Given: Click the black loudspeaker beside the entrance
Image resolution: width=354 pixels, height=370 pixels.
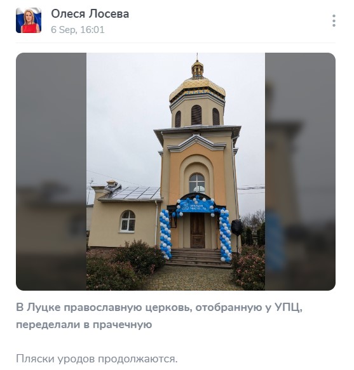Looking at the screenshot, I should 237,227.
